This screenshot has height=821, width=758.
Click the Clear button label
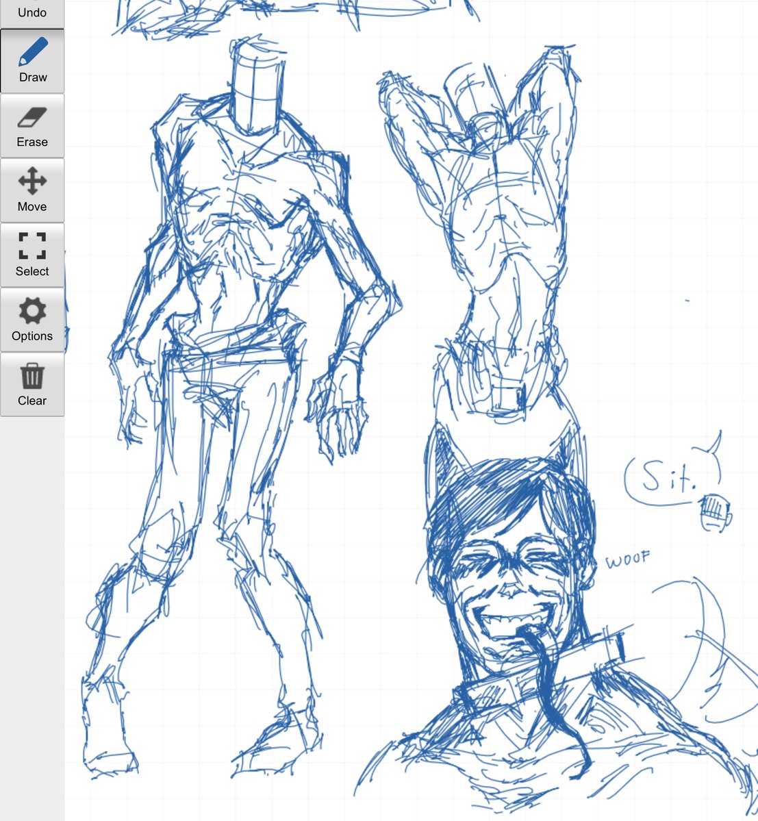[32, 401]
